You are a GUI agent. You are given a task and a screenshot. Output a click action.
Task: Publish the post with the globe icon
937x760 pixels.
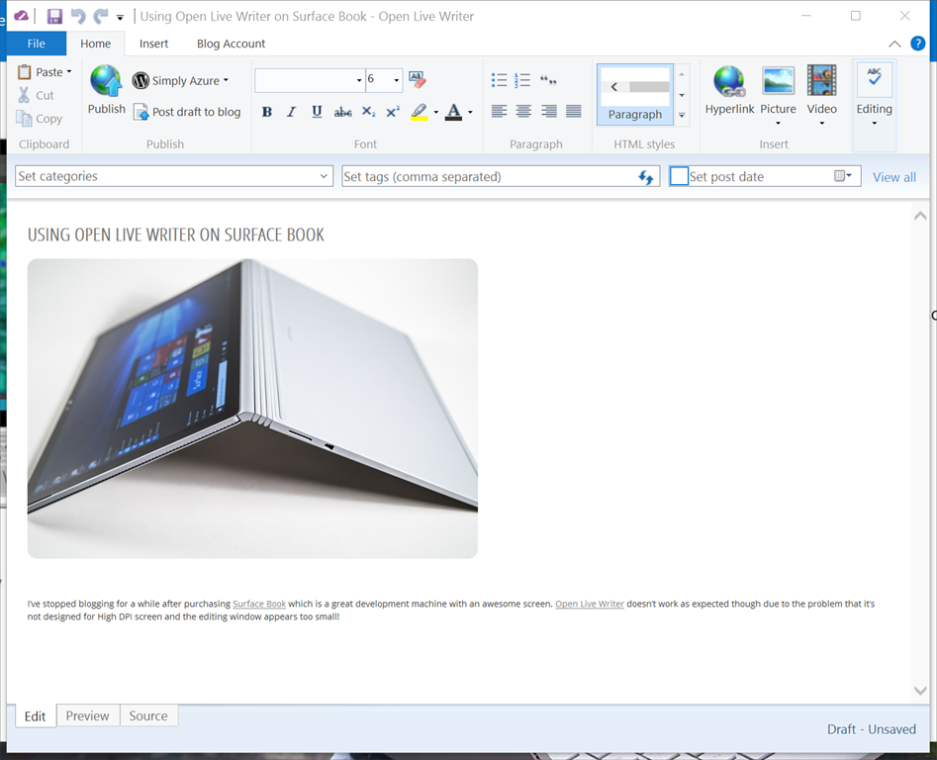click(x=107, y=90)
